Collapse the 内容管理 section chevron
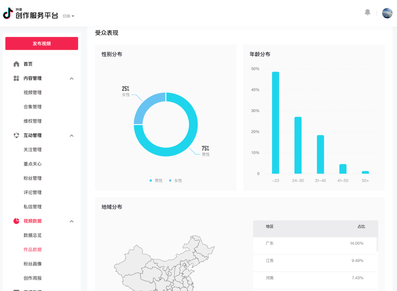 click(72, 78)
